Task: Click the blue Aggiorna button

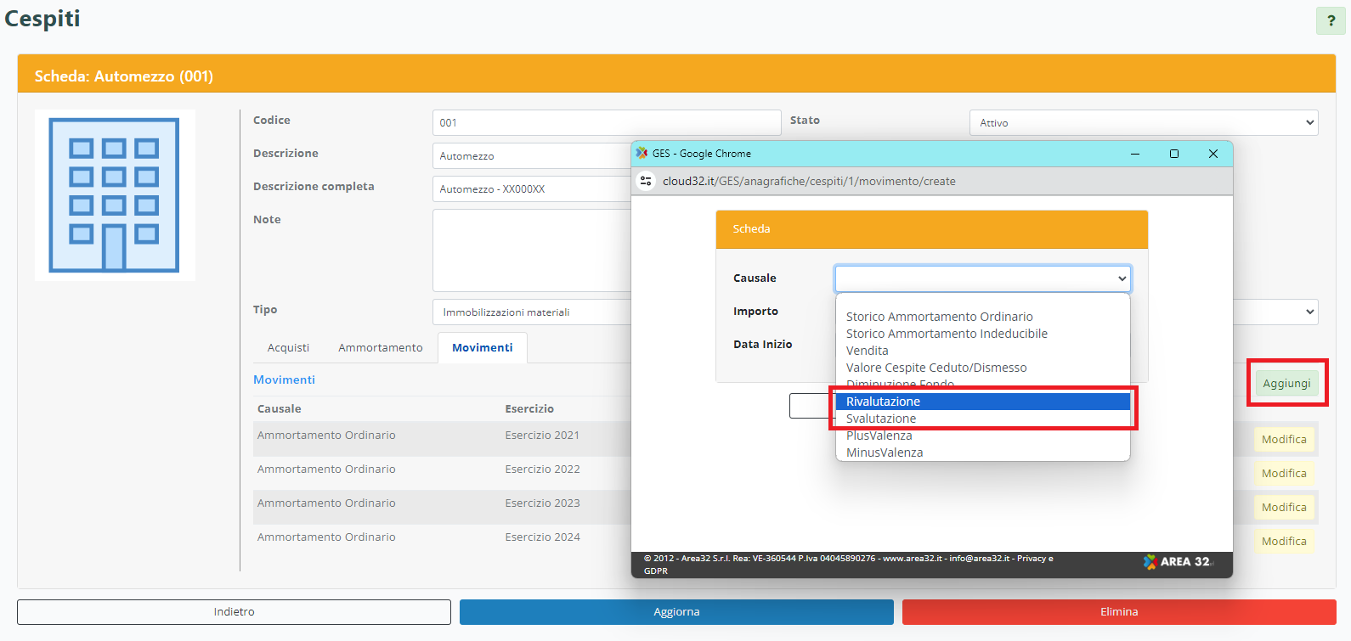Action: click(x=676, y=612)
